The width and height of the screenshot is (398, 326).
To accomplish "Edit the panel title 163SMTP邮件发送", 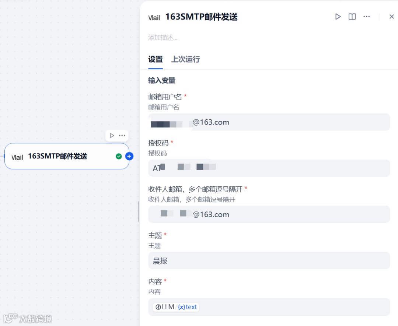I will click(201, 17).
